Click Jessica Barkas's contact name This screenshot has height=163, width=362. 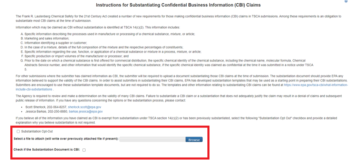(x=35, y=112)
